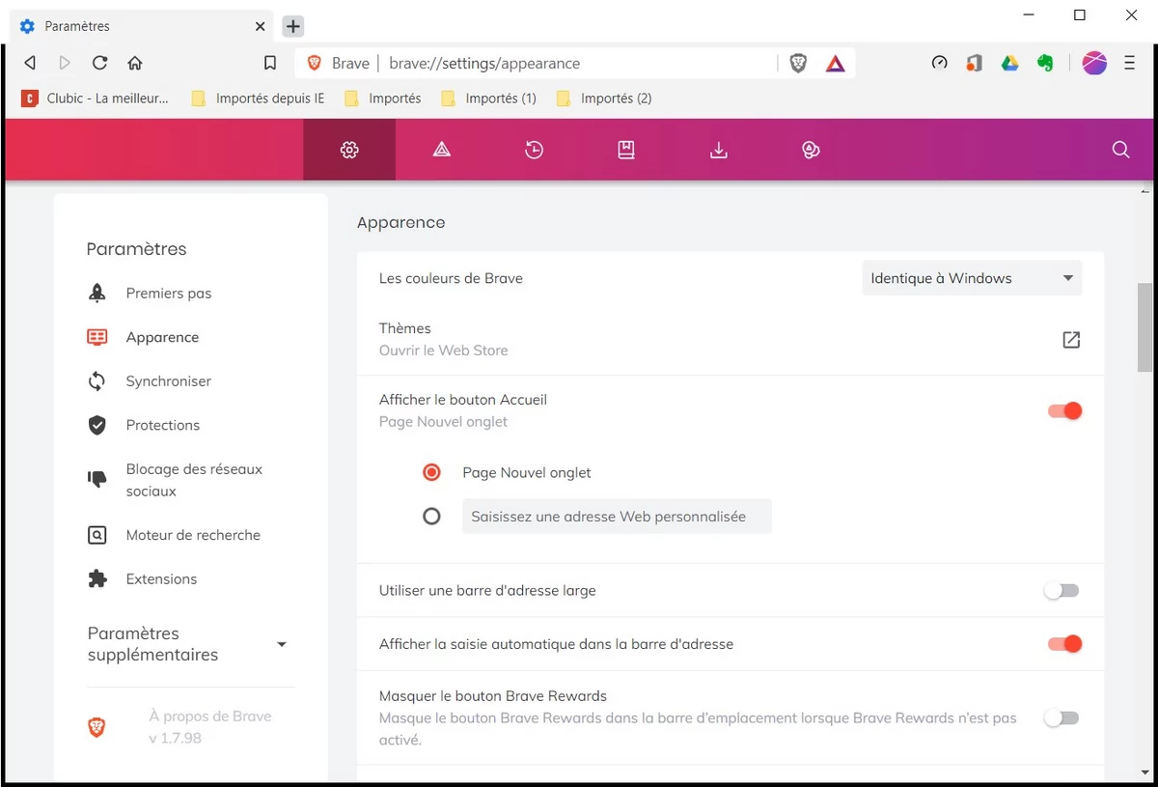This screenshot has width=1158, height=787.
Task: Open Downloads tab in pink toolbar
Action: pos(718,150)
